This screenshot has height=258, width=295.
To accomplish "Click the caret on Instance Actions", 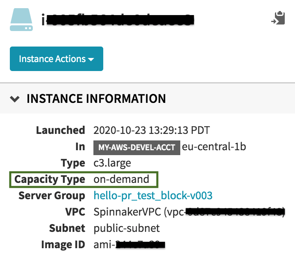I will [91, 60].
